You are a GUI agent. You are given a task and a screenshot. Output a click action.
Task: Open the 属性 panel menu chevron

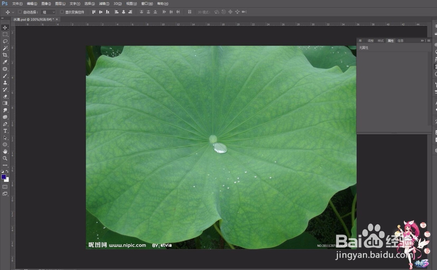point(422,40)
